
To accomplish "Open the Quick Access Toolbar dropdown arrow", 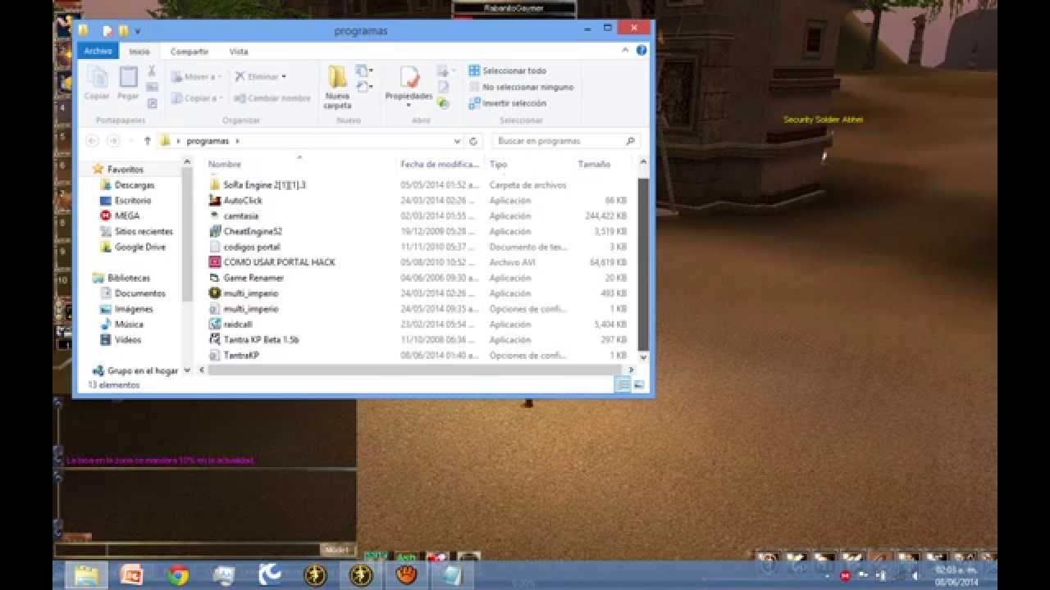I will coord(138,31).
